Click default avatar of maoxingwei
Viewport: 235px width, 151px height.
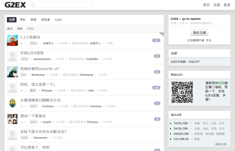pos(12,56)
